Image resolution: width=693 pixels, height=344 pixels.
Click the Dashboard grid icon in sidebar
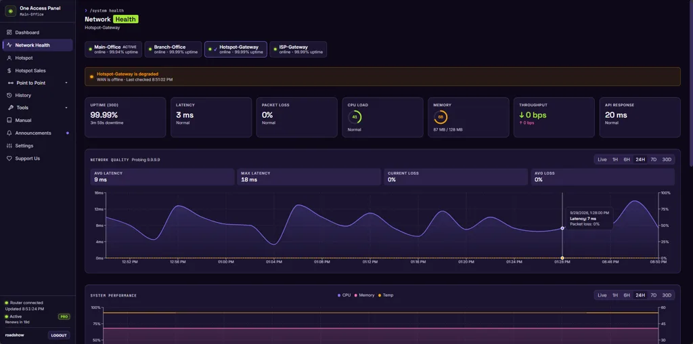pos(9,33)
